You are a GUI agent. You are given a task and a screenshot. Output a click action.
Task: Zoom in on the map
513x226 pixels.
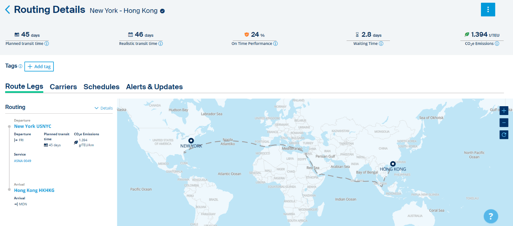pos(504,111)
